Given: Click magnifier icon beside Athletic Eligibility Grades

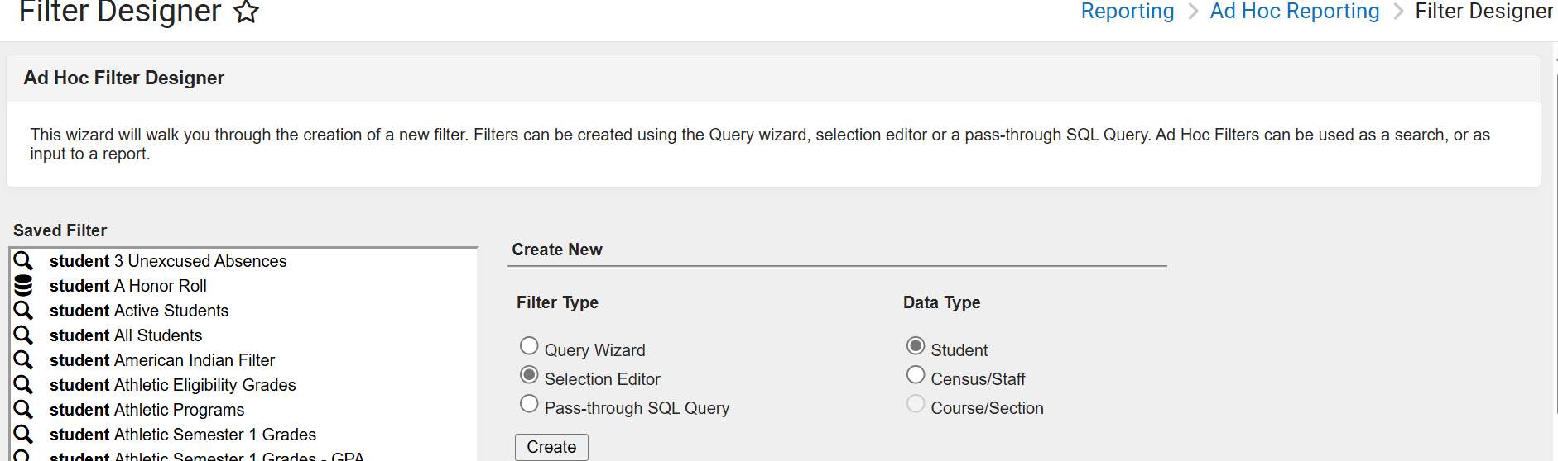Looking at the screenshot, I should click(x=23, y=385).
